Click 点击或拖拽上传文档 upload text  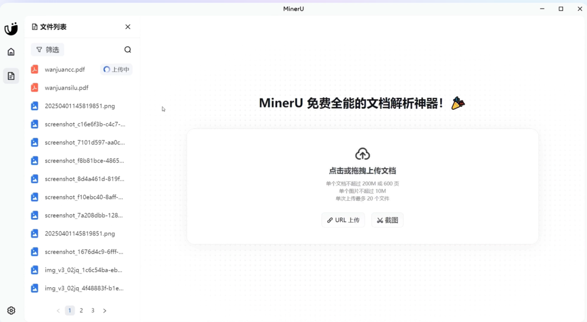(x=363, y=171)
